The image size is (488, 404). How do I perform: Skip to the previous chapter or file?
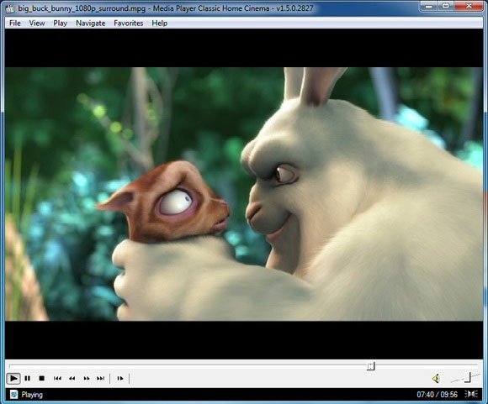click(57, 378)
